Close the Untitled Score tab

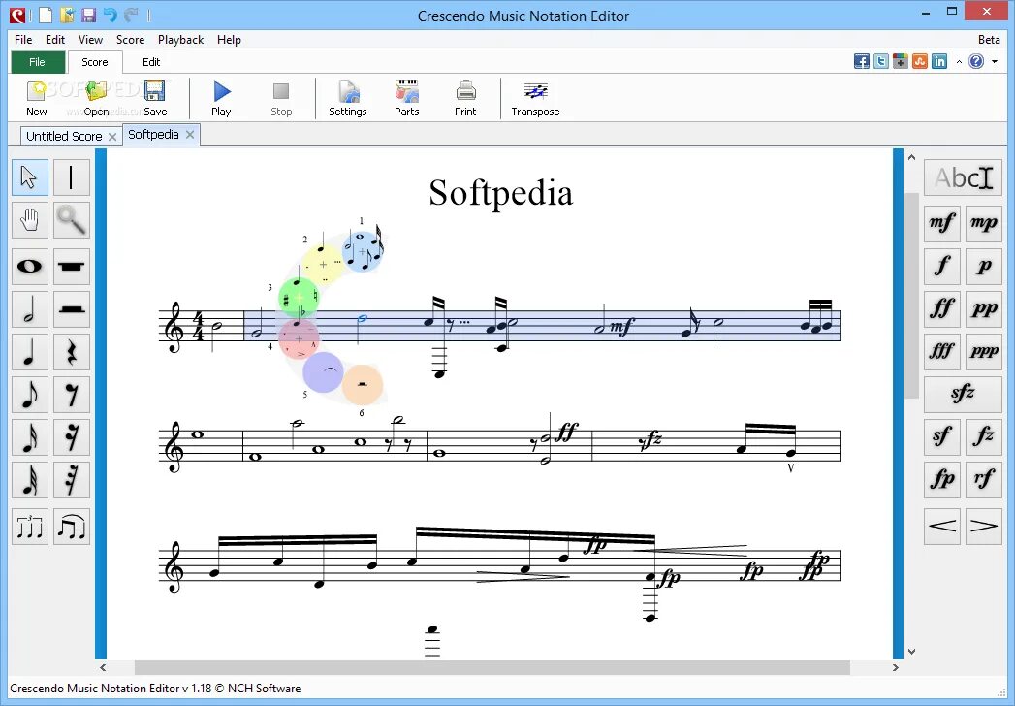click(112, 137)
